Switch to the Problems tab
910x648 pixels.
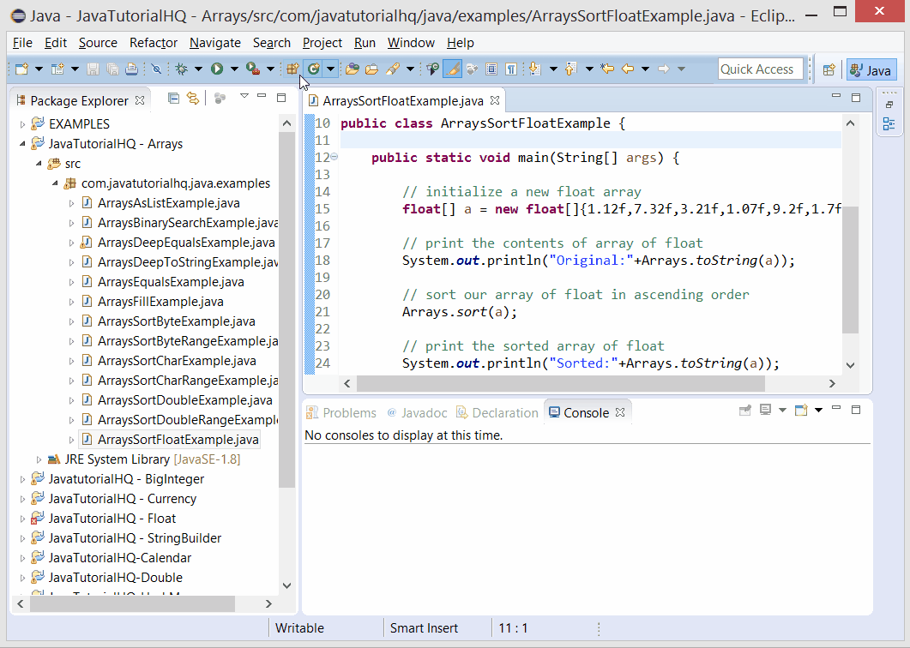[341, 412]
